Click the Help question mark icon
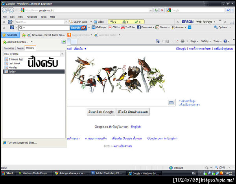Screen dimensions: 236x184 click(225, 41)
